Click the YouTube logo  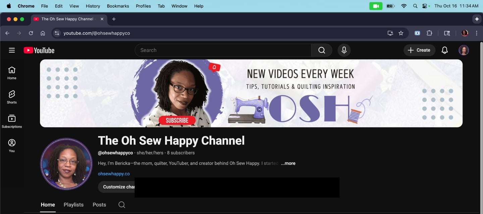pos(39,50)
